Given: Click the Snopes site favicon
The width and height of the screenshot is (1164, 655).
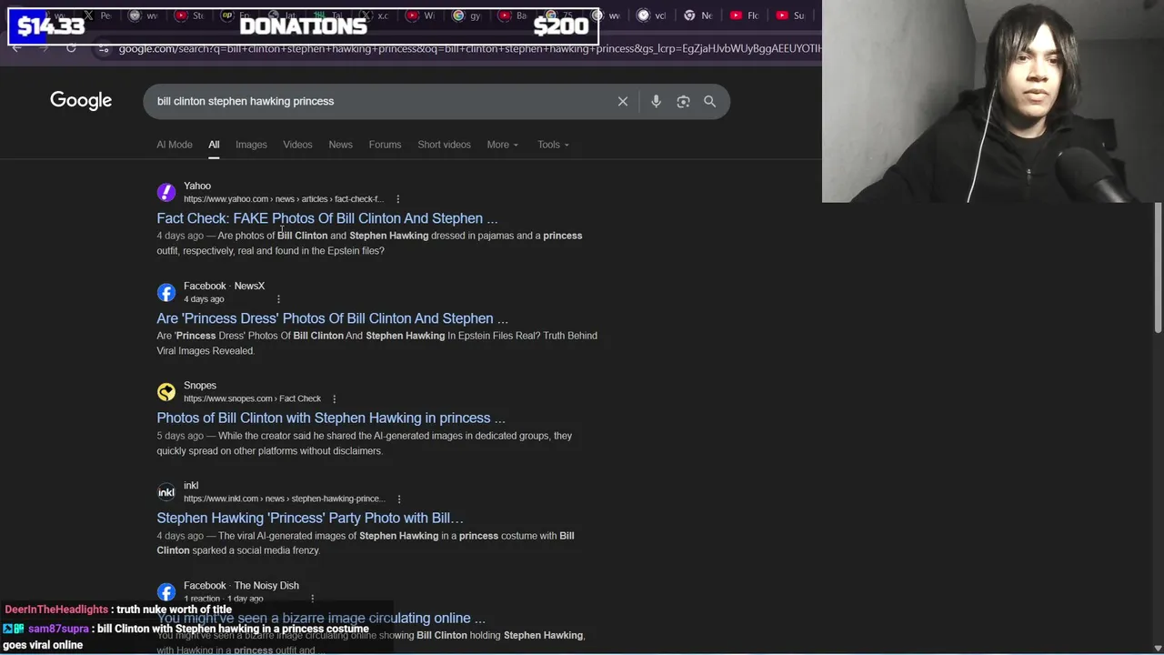Looking at the screenshot, I should click(x=166, y=392).
